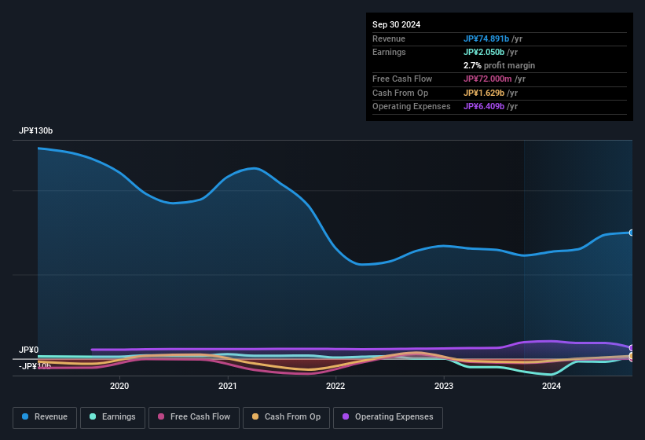Click the Revenue end-point marker on the blue line
The height and width of the screenshot is (440, 645).
(632, 233)
